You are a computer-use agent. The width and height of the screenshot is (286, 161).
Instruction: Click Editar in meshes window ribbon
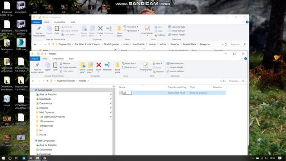coord(157,68)
